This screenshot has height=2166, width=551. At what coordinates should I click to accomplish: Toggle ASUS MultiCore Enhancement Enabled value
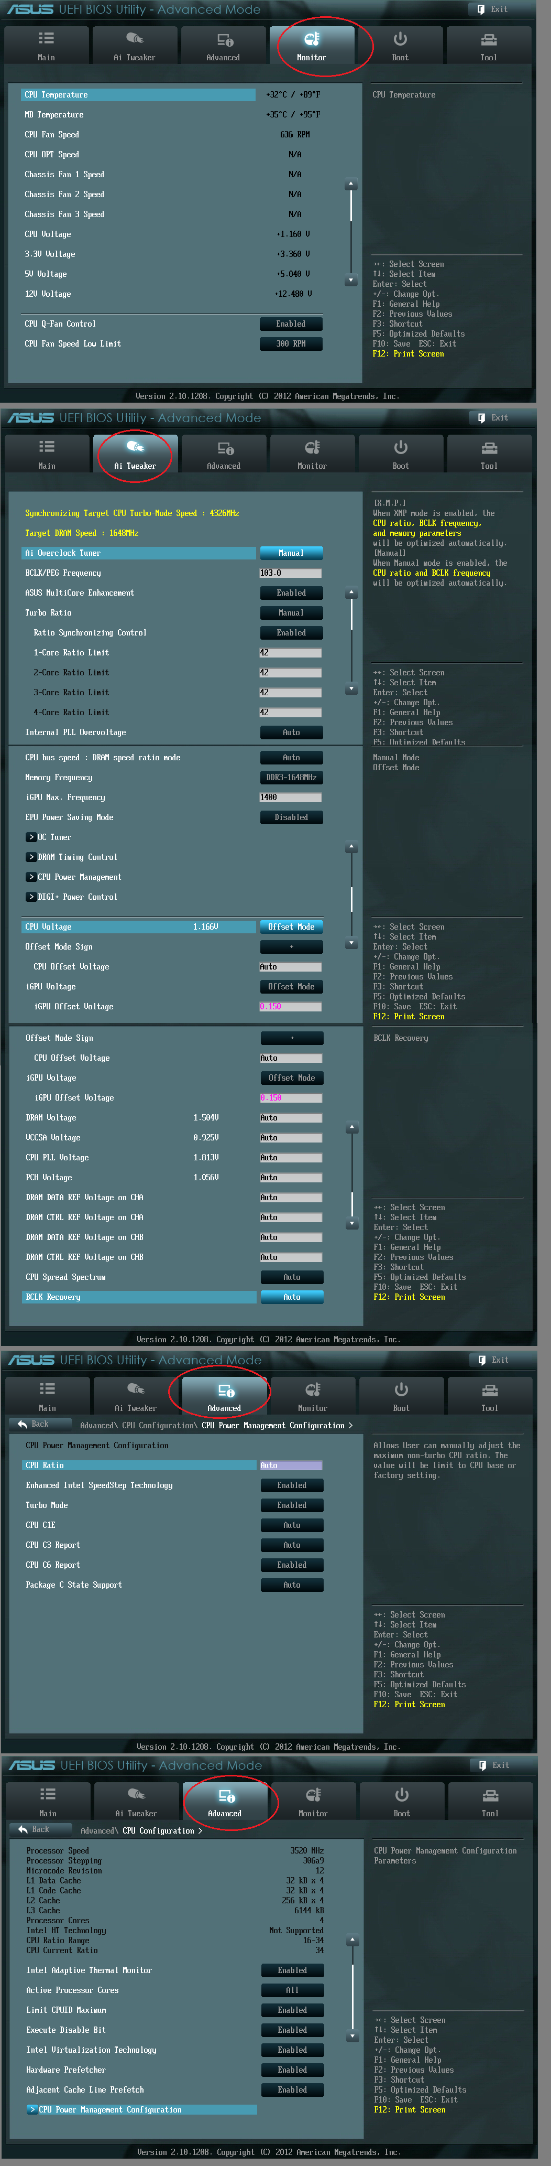[291, 593]
